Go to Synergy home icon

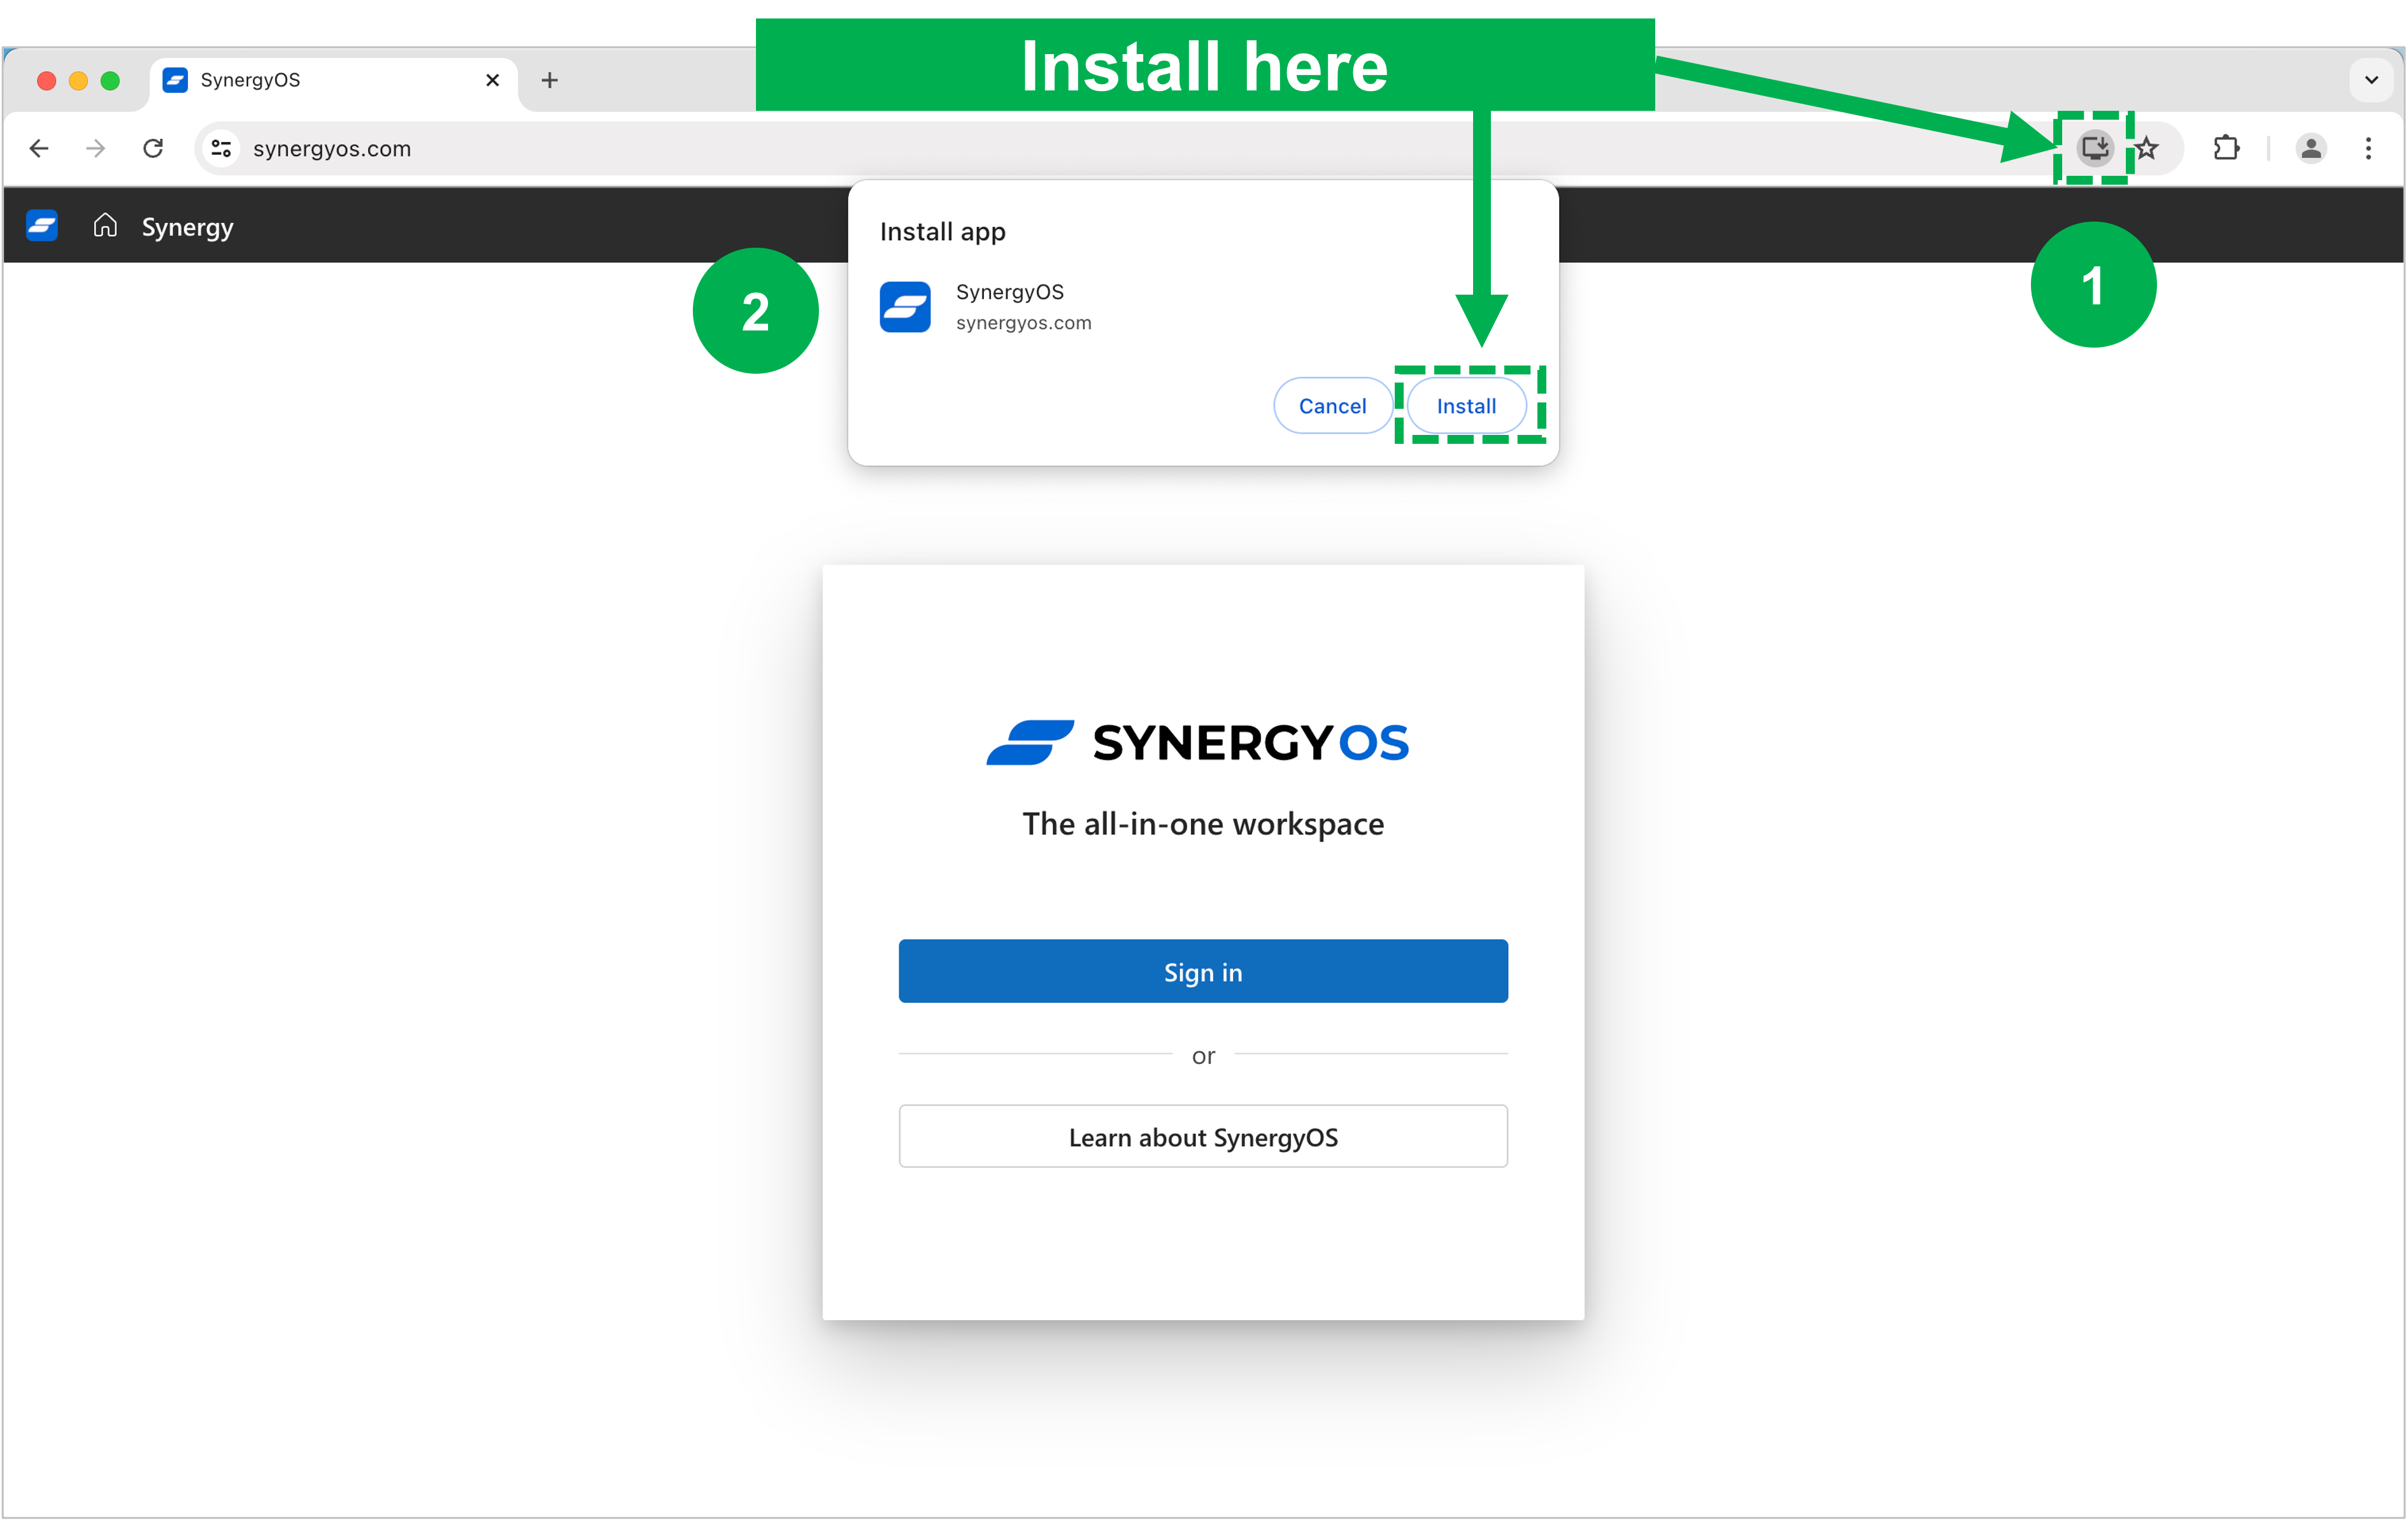tap(105, 226)
